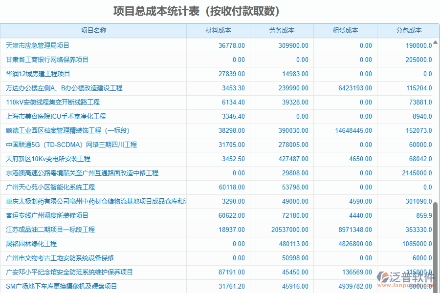Click the 租赁成本 column header
440x293 pixels.
coord(346,30)
